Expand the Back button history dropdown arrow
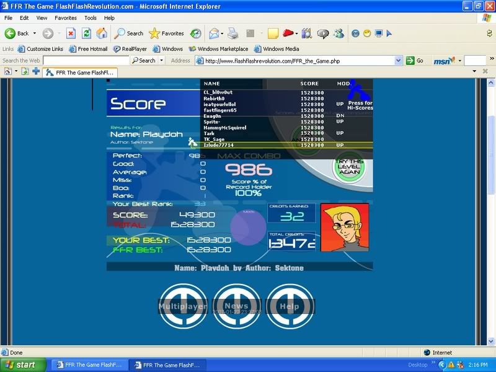496x372 pixels. coord(35,33)
